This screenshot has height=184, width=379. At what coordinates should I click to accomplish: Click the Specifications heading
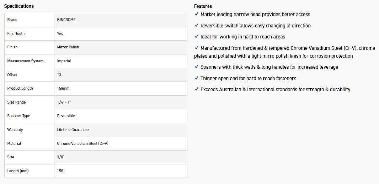pos(19,6)
